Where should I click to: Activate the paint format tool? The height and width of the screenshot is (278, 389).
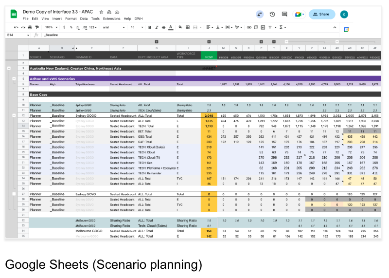37,27
